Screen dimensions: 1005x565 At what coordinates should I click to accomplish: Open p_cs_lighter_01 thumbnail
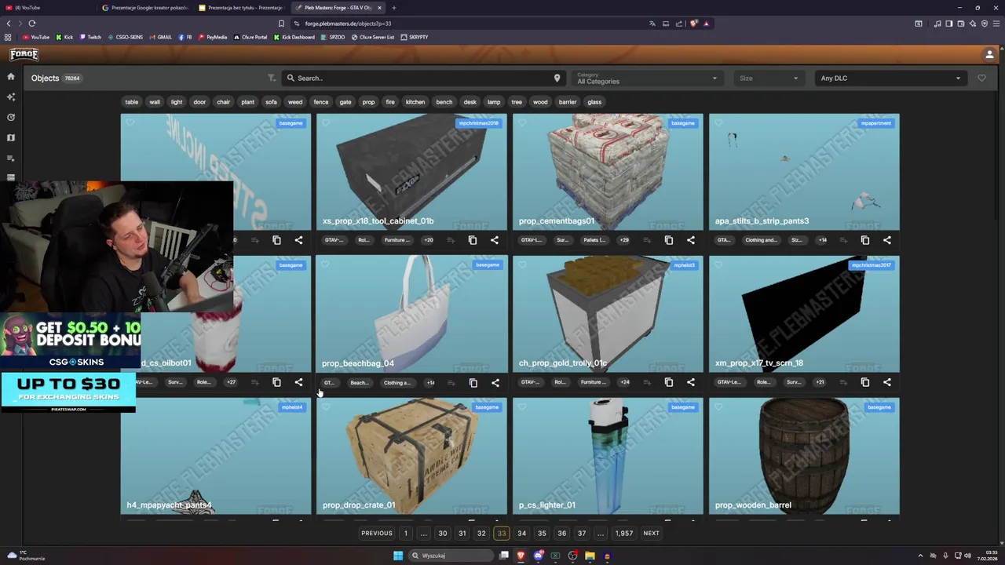[x=608, y=456]
